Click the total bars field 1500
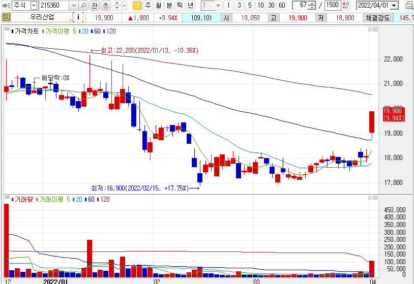The width and height of the screenshot is (414, 284). pyautogui.click(x=333, y=5)
